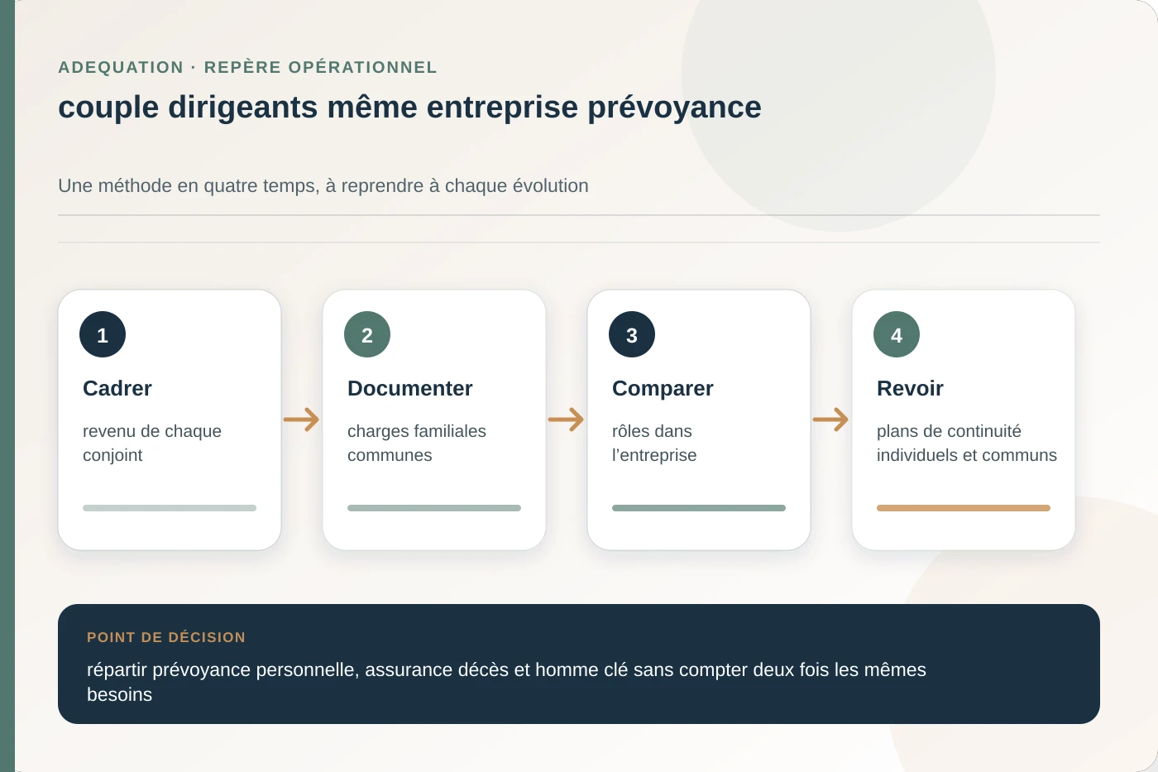Click the title 'couple dirigeants même entreprise prévoyance'
1158x772 pixels.
coord(409,108)
